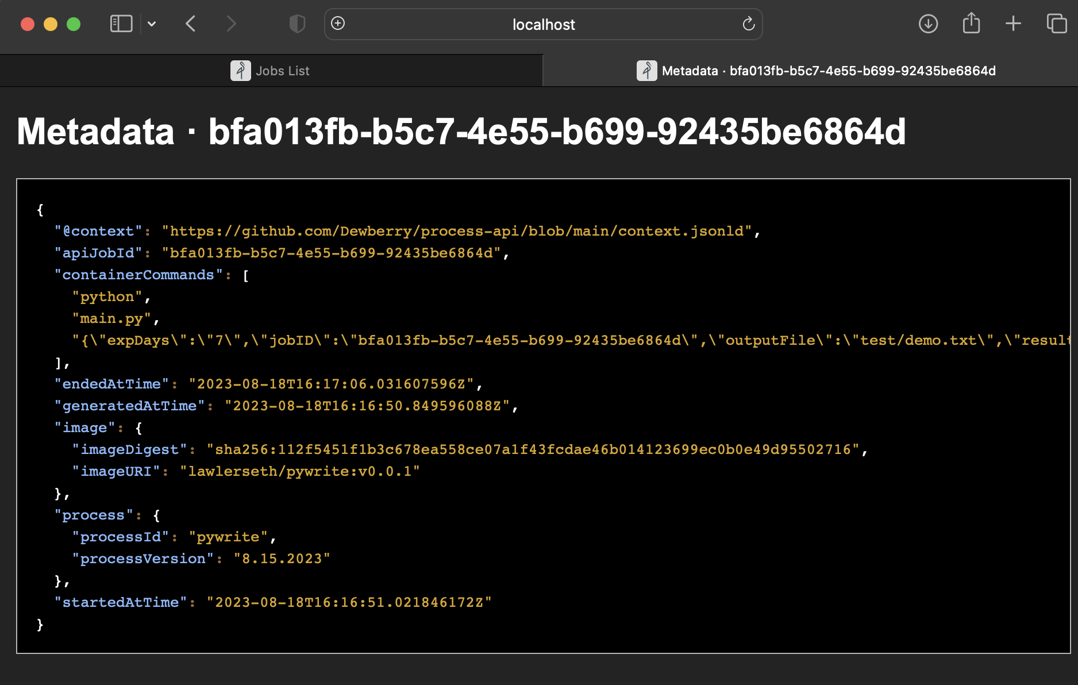This screenshot has width=1078, height=685.
Task: Click the "8.15.2023" version value
Action: point(282,559)
